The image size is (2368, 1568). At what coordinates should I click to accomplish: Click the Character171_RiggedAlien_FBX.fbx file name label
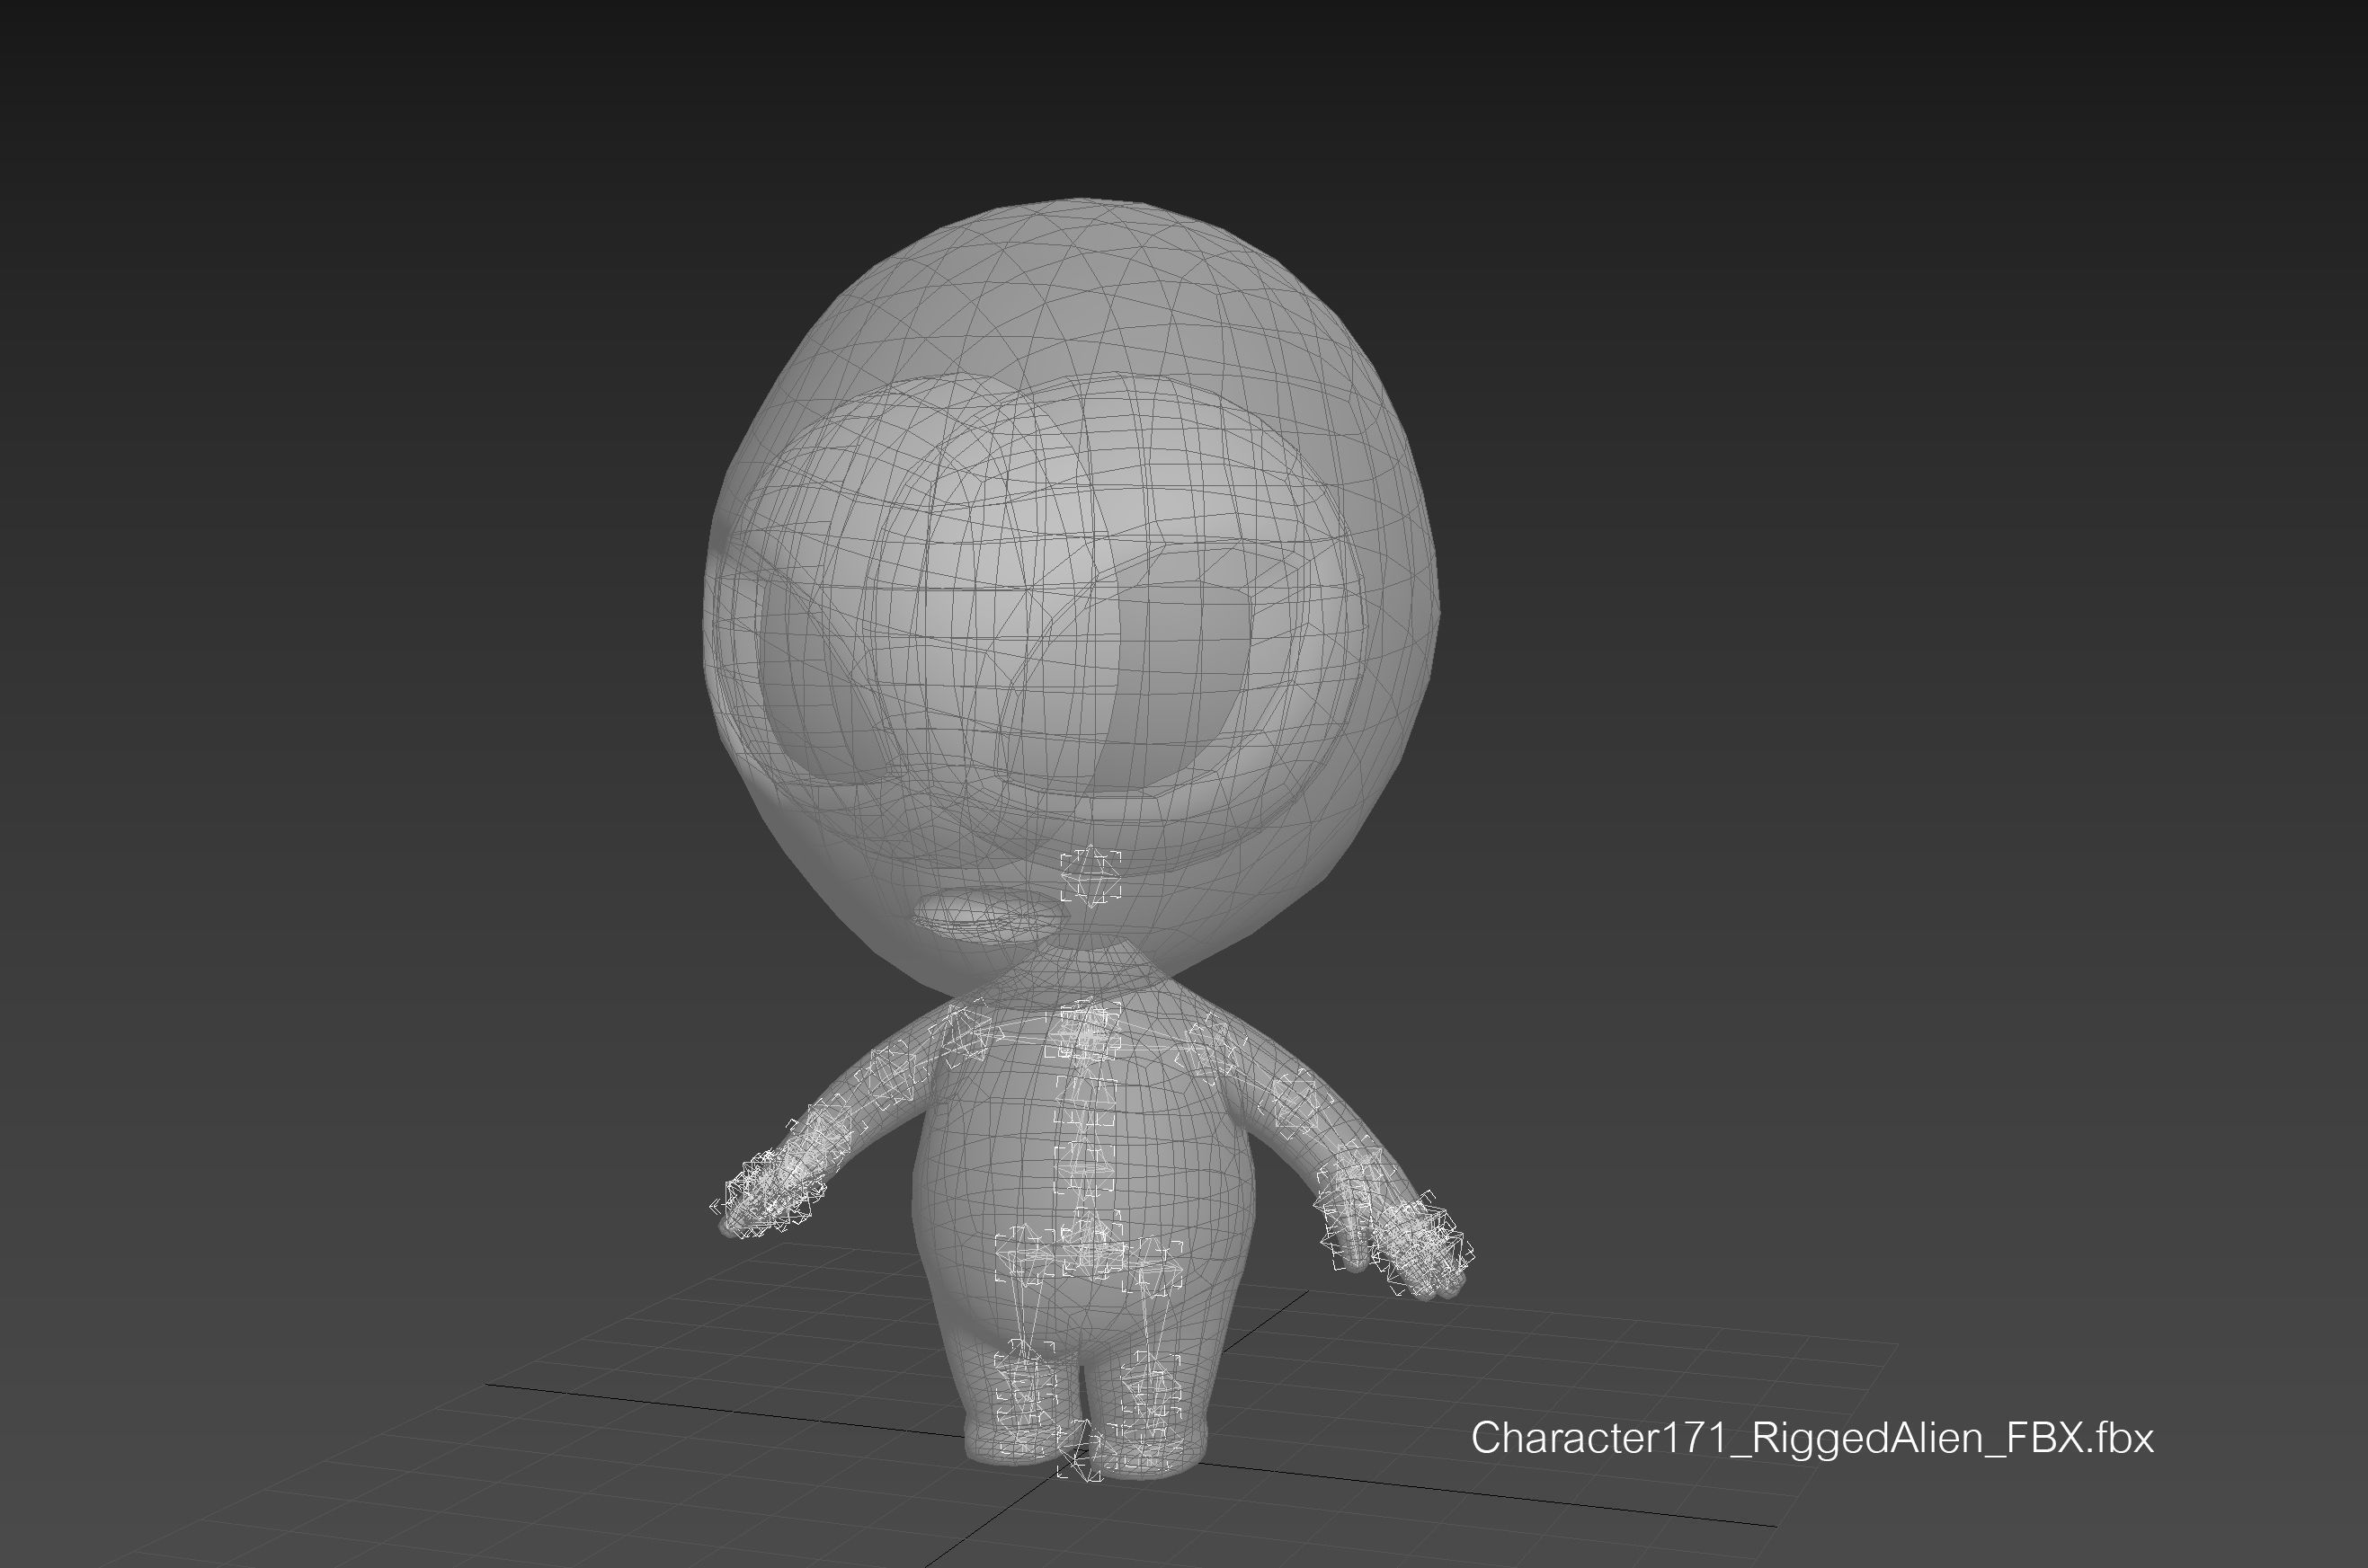pos(1812,1438)
